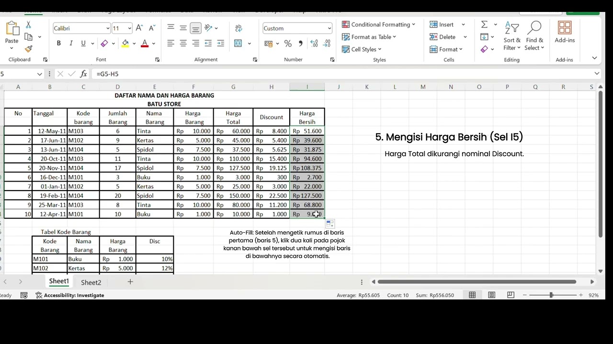Open the Calibri font name dropdown
Image resolution: width=613 pixels, height=344 pixels.
tap(107, 28)
